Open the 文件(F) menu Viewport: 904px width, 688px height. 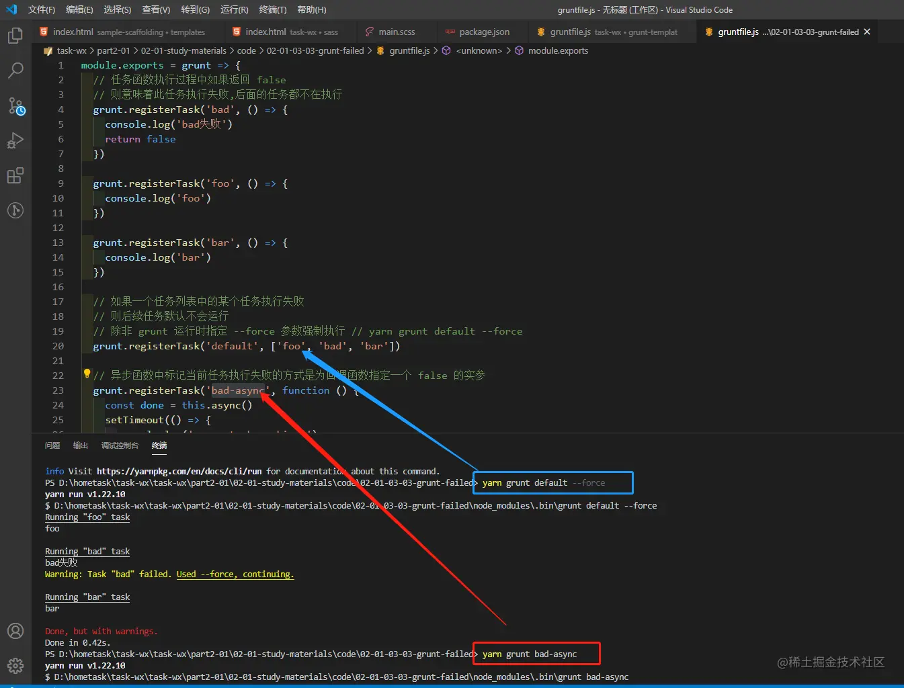click(42, 9)
